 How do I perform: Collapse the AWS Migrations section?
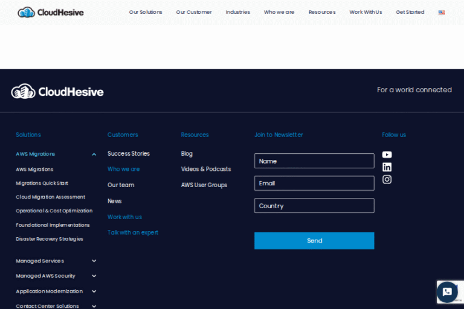pos(94,154)
